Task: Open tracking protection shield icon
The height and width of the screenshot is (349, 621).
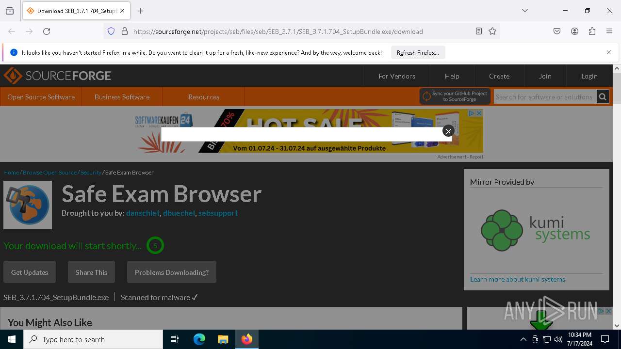Action: click(111, 32)
